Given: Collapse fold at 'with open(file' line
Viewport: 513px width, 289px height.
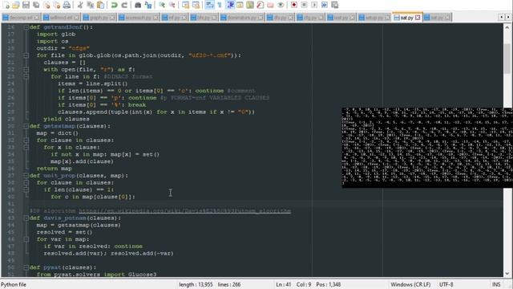Looking at the screenshot, I should pyautogui.click(x=26, y=70).
